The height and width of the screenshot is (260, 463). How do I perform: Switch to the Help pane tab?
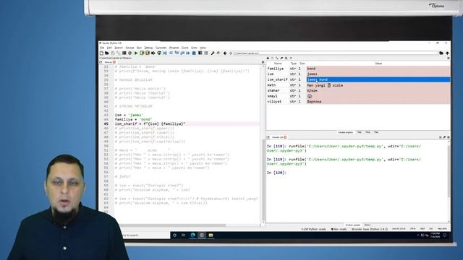360,132
